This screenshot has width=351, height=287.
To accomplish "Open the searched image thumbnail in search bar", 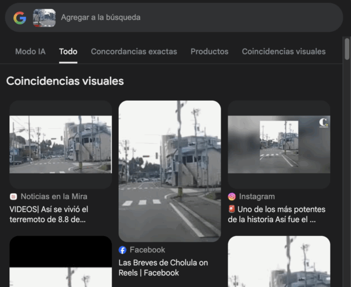I will pos(44,18).
